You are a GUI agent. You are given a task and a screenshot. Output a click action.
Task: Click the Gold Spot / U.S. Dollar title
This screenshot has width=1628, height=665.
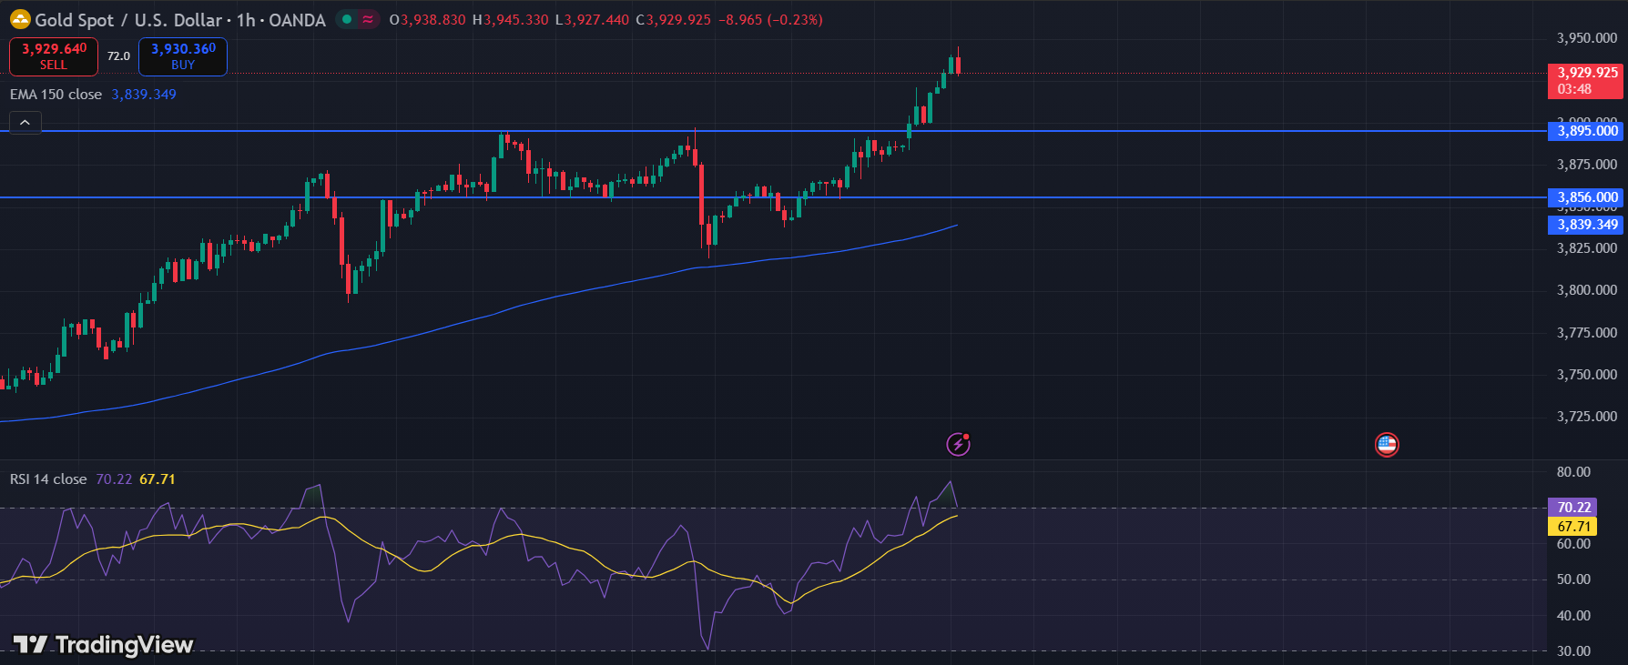tap(128, 20)
